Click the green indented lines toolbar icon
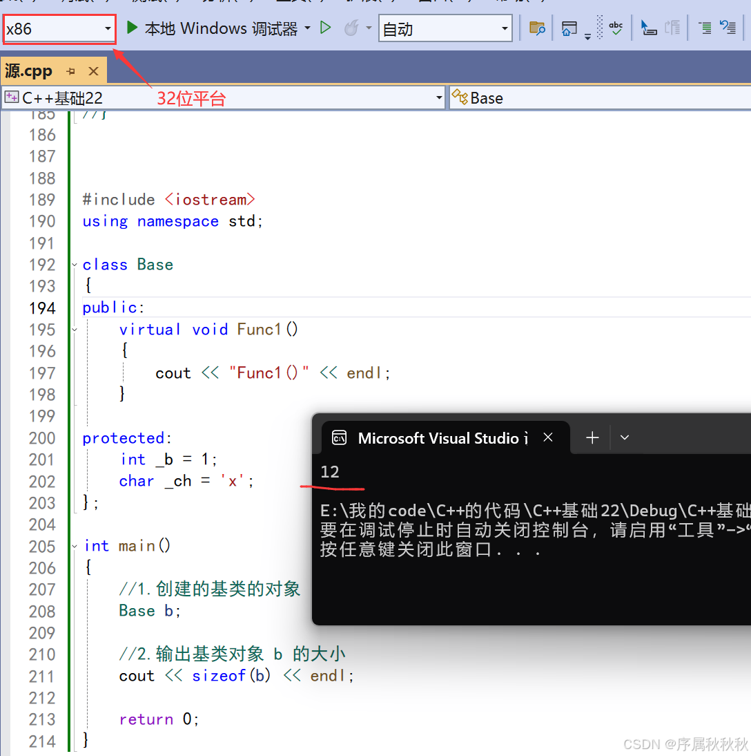The image size is (751, 756). pos(705,28)
